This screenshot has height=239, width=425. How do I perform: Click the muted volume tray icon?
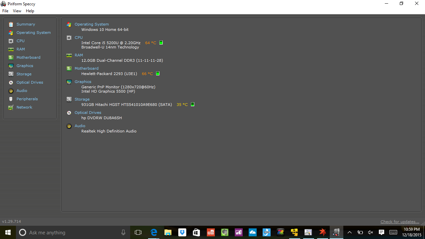click(371, 232)
